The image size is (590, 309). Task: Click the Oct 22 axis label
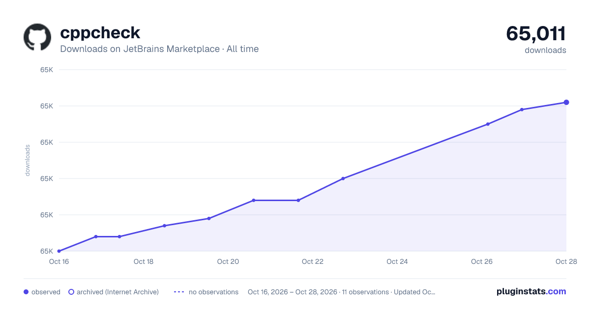tap(313, 261)
